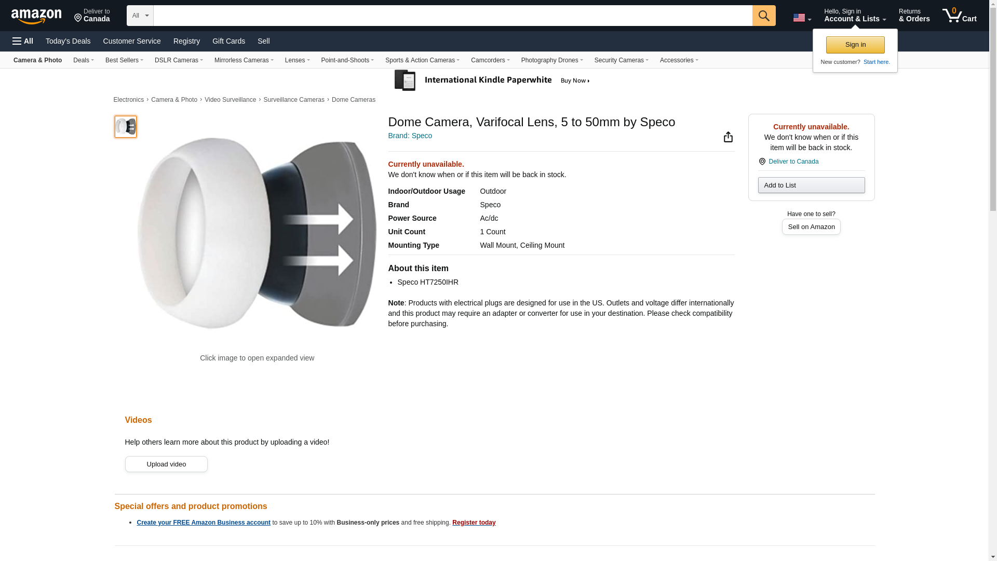The image size is (997, 561).
Task: Click the Amazon logo
Action: (36, 16)
